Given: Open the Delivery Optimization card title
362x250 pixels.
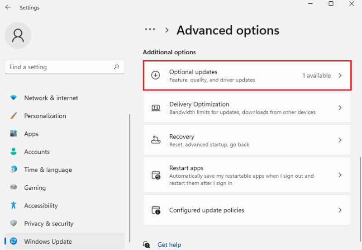Looking at the screenshot, I should pos(199,104).
